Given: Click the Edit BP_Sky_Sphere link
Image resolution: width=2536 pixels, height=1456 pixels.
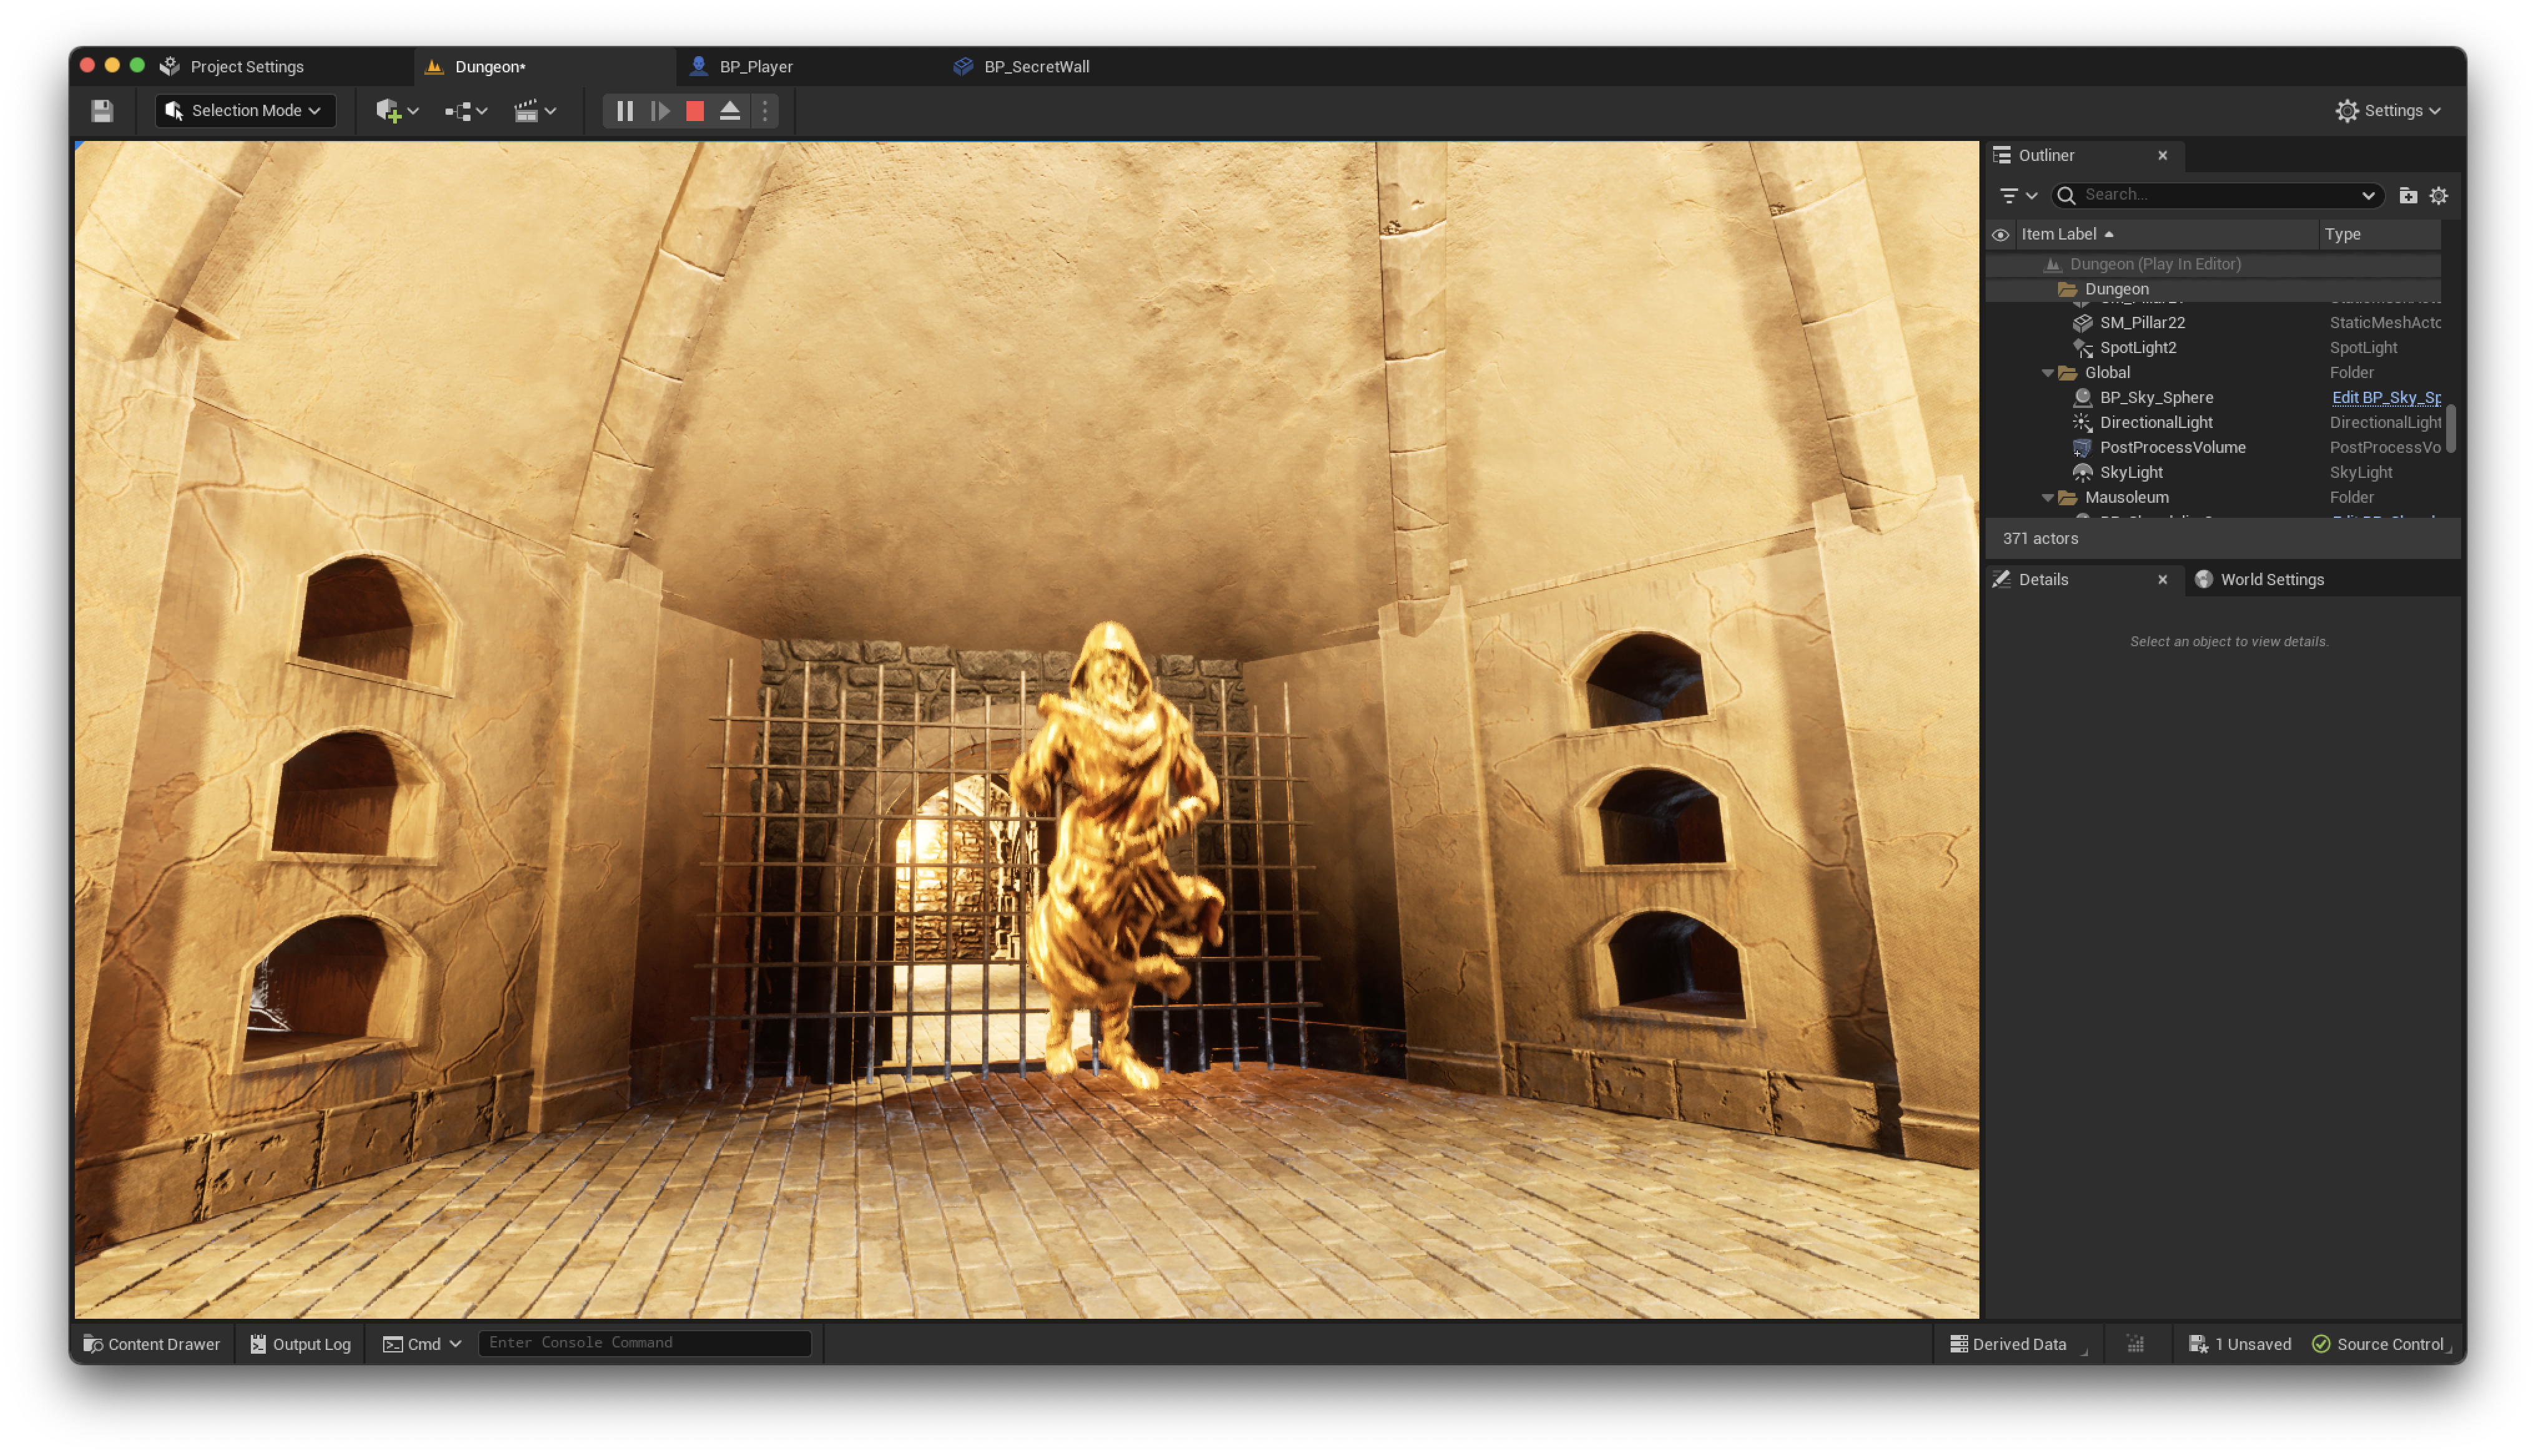Looking at the screenshot, I should pos(2385,398).
